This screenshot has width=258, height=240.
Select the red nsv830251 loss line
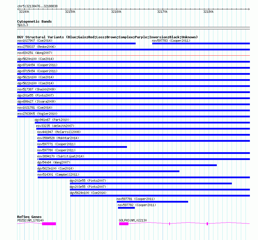(133, 56)
